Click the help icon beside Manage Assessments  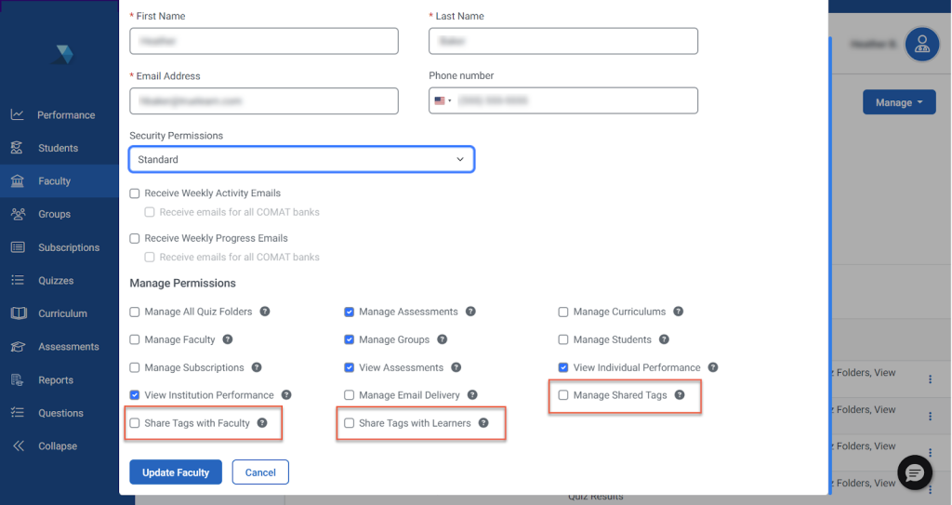[470, 312]
